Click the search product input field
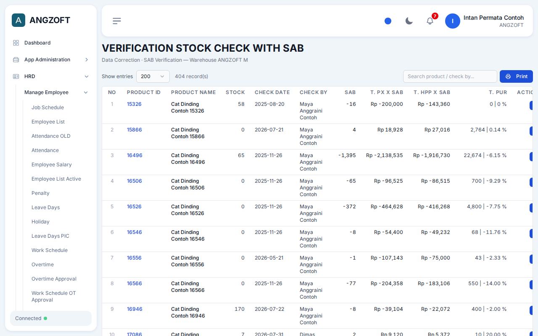Image resolution: width=538 pixels, height=336 pixels. [x=450, y=76]
